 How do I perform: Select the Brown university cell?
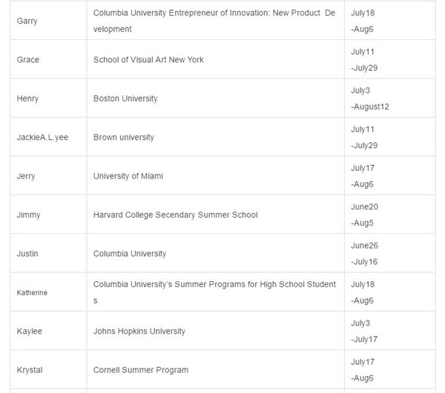124,138
